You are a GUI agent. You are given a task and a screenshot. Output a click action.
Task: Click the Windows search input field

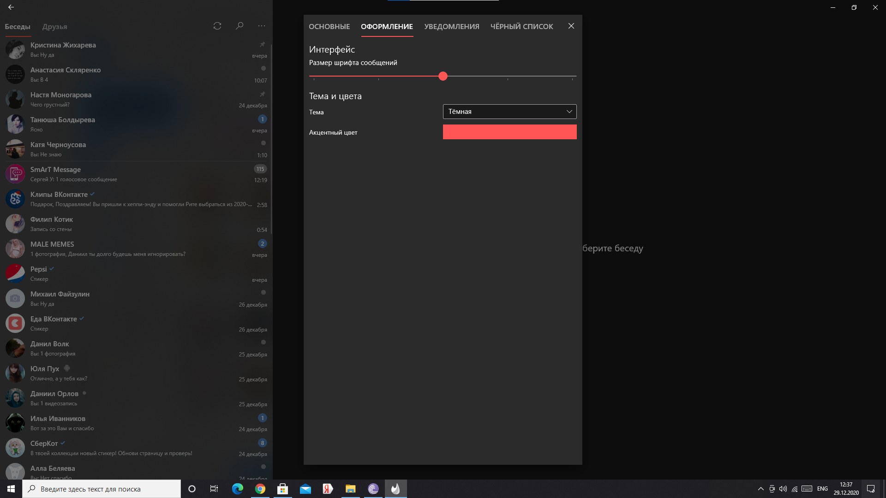tap(102, 489)
